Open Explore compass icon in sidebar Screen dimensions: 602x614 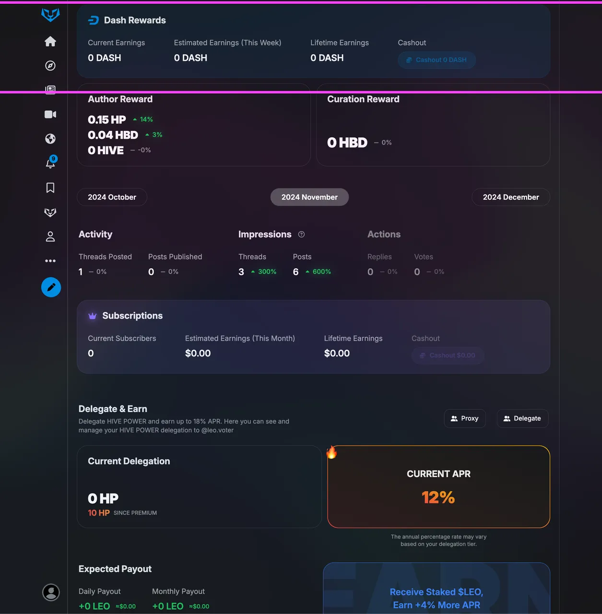[x=50, y=66]
